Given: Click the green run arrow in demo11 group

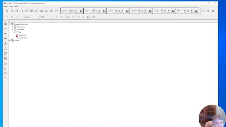Looking at the screenshot, I should pos(145,11).
